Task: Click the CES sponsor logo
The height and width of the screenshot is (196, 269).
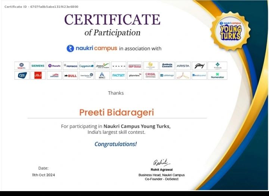Action: click(22, 75)
